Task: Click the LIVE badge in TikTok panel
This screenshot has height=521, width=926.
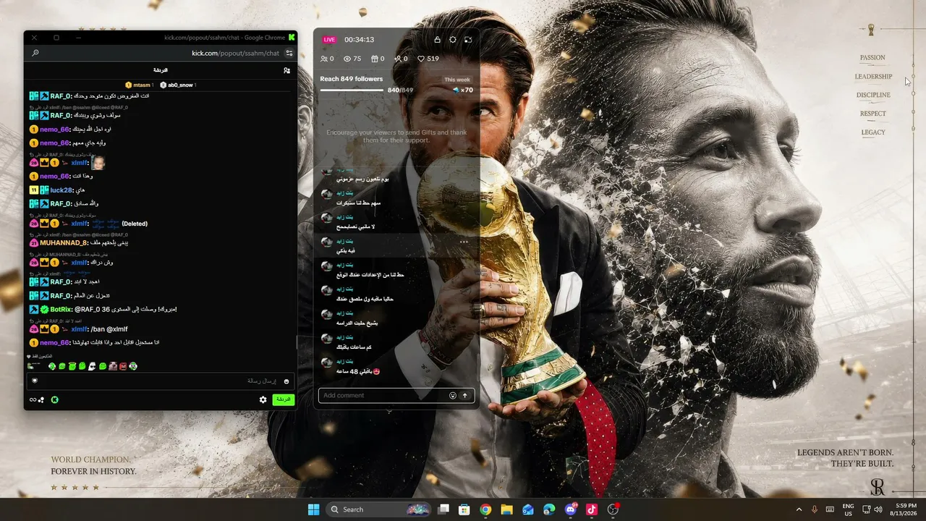Action: 329,40
